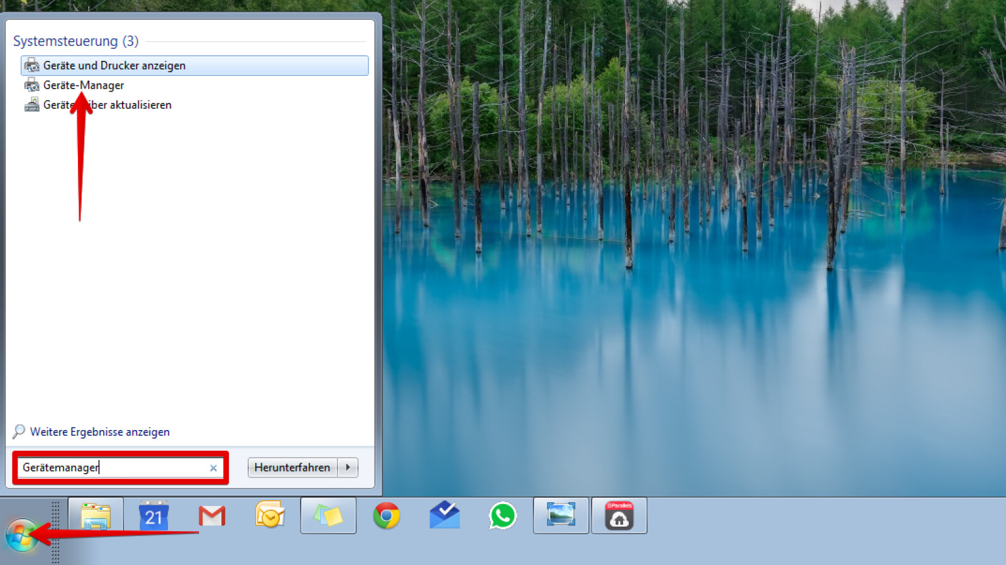This screenshot has width=1006, height=565.
Task: Click the Systemsteuerung (3) group header
Action: tap(75, 41)
